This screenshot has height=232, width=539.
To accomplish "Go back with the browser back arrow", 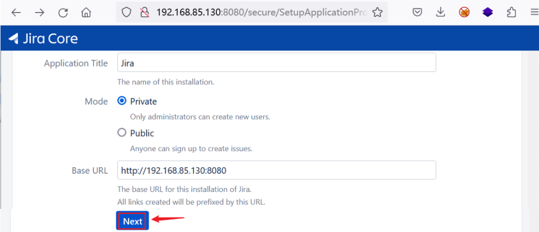I will 16,13.
